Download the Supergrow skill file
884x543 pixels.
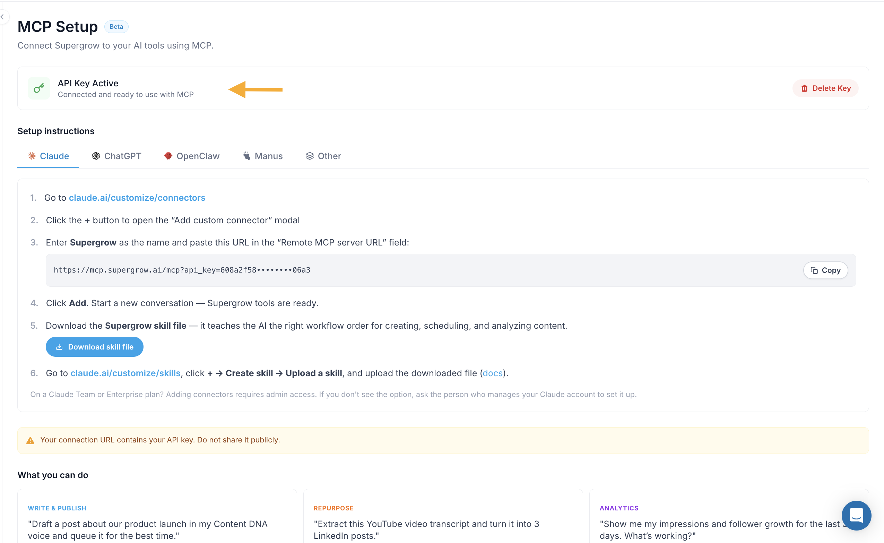94,346
